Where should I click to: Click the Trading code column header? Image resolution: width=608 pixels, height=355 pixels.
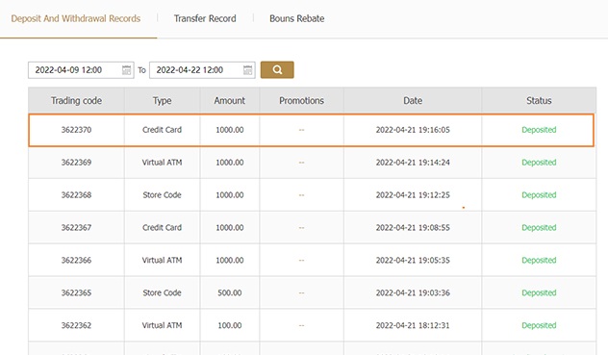pyautogui.click(x=76, y=100)
